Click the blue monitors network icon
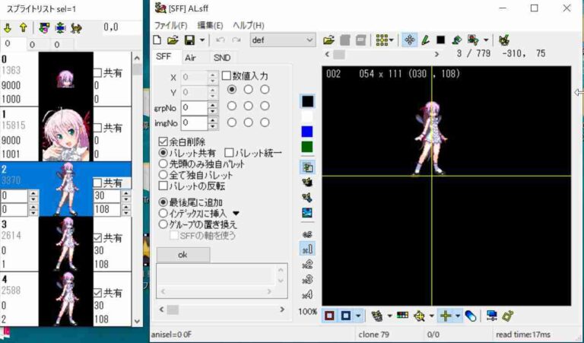 tap(492, 316)
